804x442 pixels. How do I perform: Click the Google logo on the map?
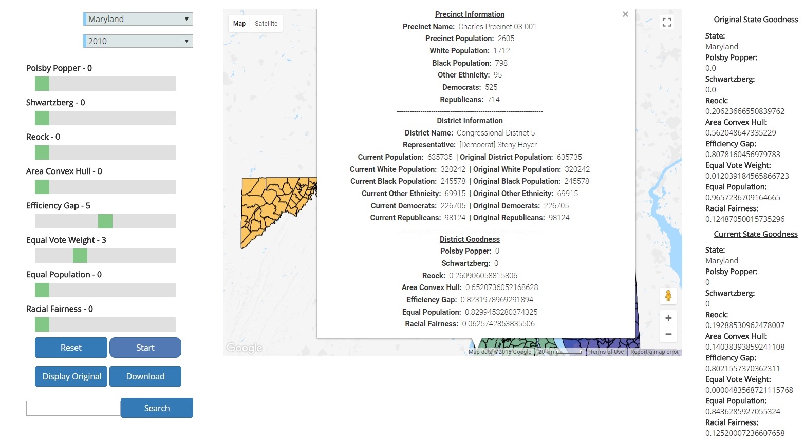(x=245, y=348)
